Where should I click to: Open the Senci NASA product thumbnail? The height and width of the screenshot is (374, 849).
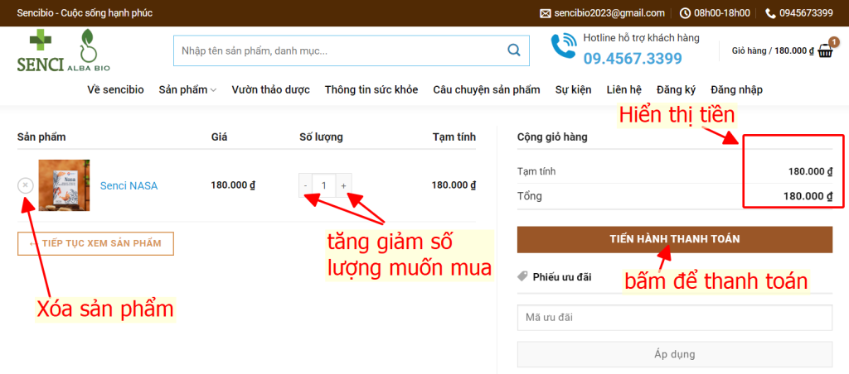(64, 185)
